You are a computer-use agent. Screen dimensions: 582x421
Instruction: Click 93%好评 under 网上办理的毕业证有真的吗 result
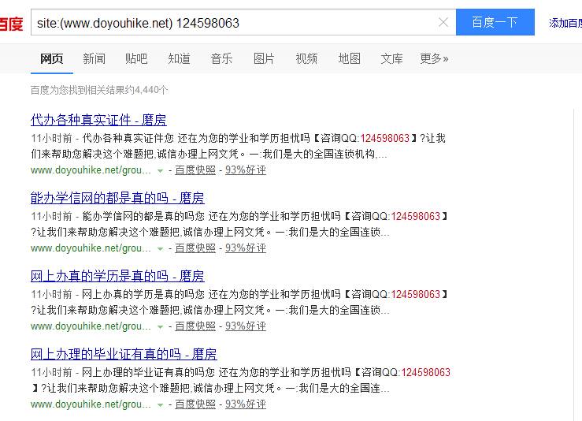[x=246, y=404]
